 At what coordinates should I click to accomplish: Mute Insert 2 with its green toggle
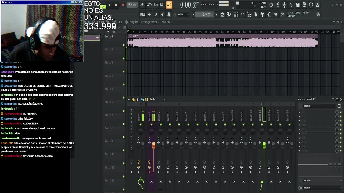coord(161,124)
